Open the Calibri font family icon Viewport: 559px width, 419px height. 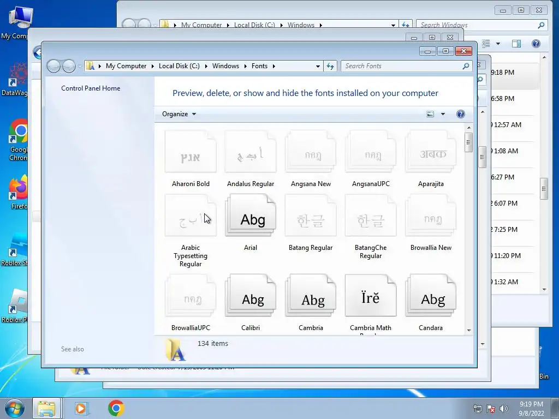point(250,296)
